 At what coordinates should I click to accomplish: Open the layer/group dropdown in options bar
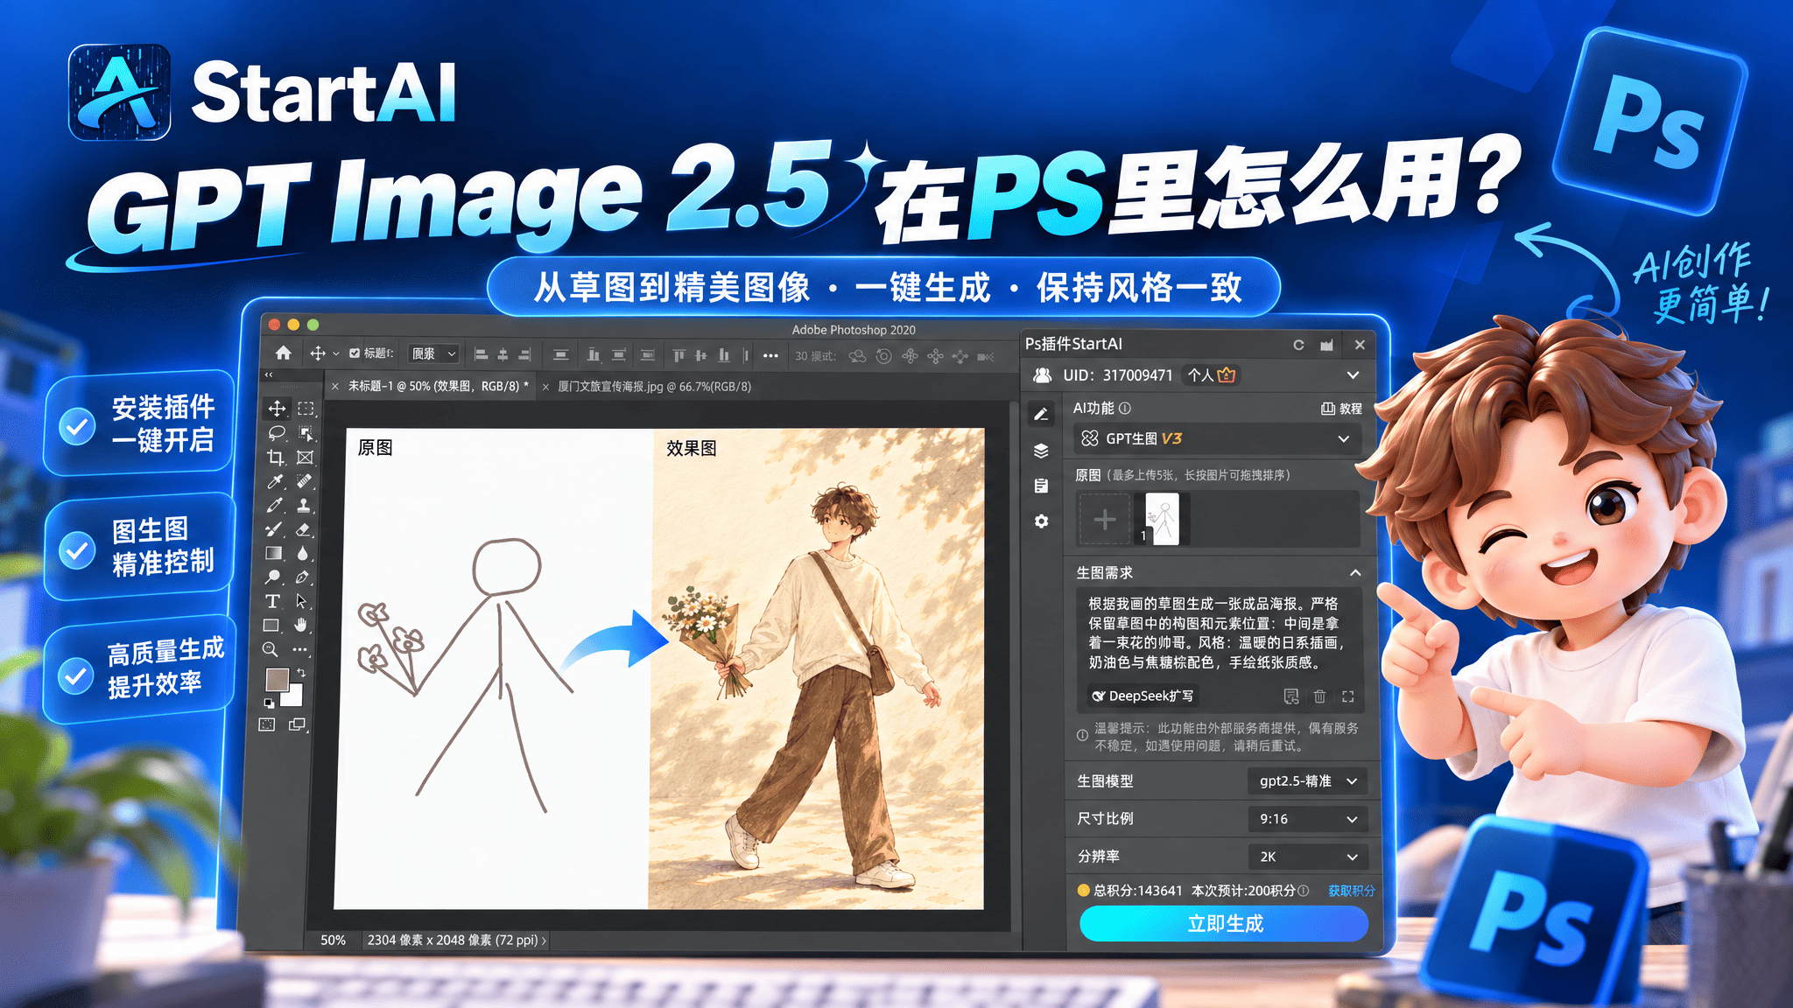click(434, 353)
